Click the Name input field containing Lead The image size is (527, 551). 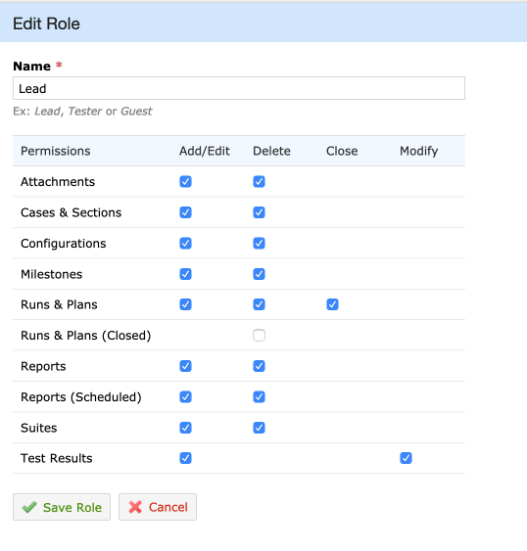pos(239,88)
